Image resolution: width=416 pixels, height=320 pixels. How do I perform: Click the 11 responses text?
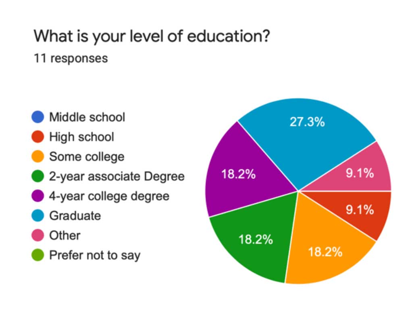[71, 58]
